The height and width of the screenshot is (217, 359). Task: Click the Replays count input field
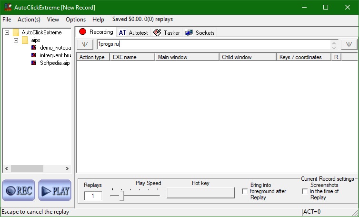click(x=93, y=196)
